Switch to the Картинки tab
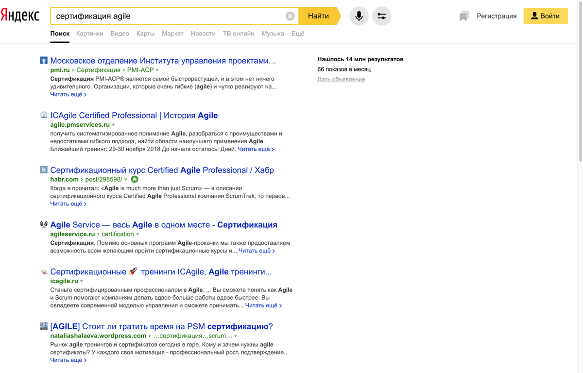 click(89, 34)
